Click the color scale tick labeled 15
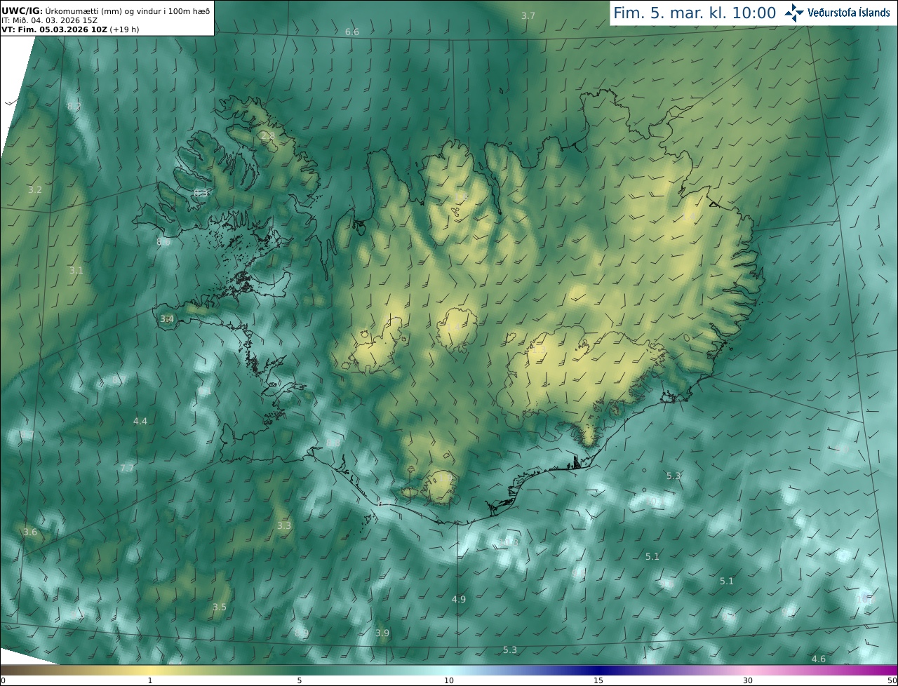898x686 pixels. (x=598, y=680)
